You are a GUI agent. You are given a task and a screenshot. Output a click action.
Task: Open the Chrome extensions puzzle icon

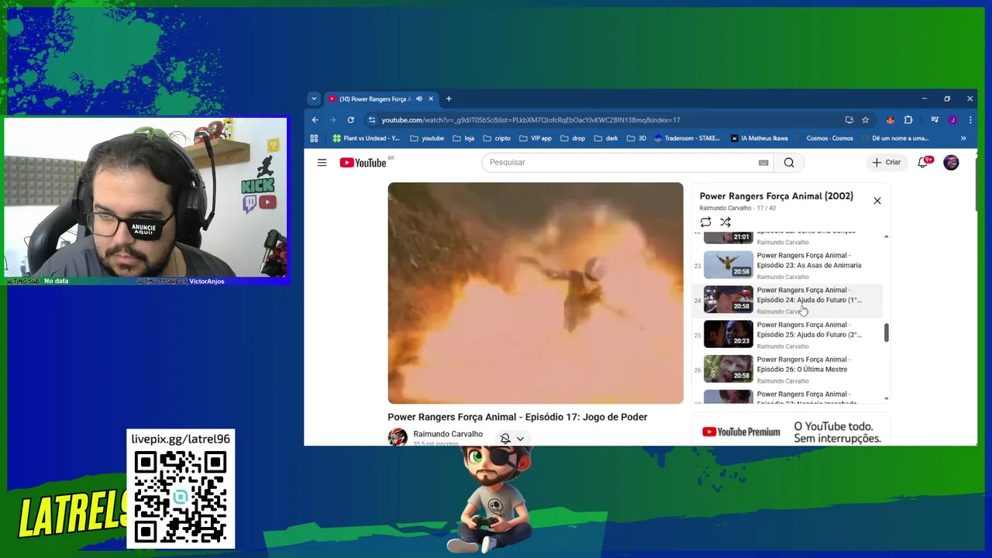[908, 120]
